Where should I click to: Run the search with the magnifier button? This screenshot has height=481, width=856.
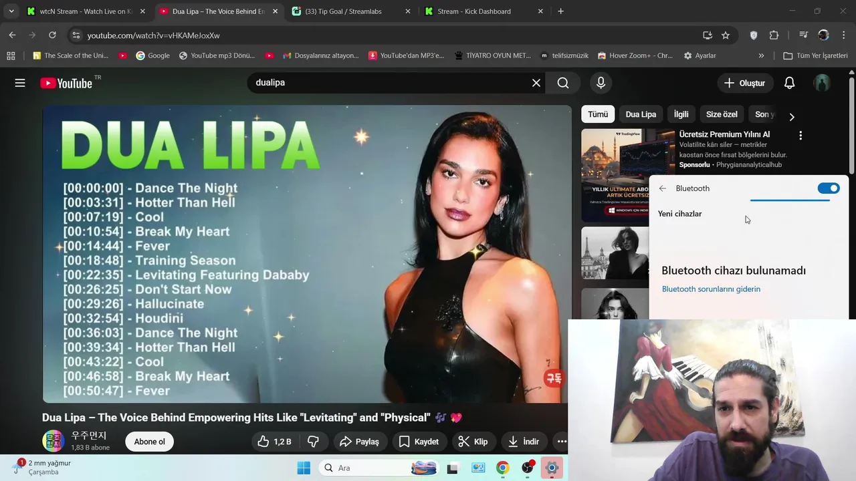tap(563, 83)
